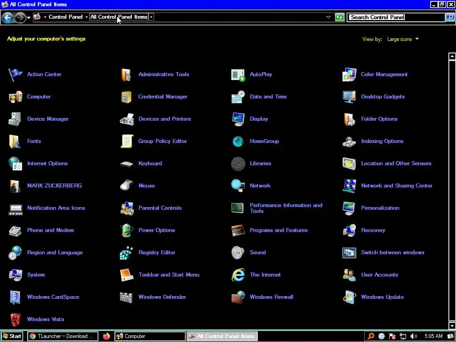Viewport: 456px width, 342px height.
Task: Expand dropdown arrow after All Control Panel Items
Action: [x=151, y=17]
